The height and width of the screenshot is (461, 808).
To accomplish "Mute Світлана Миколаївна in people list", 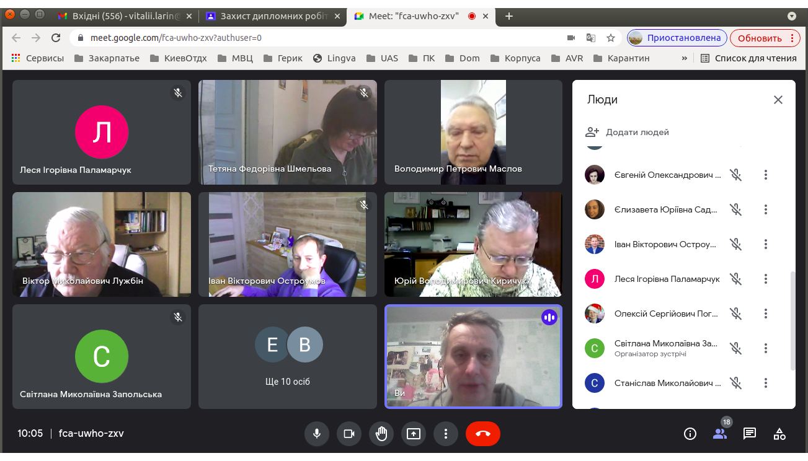I will 736,348.
